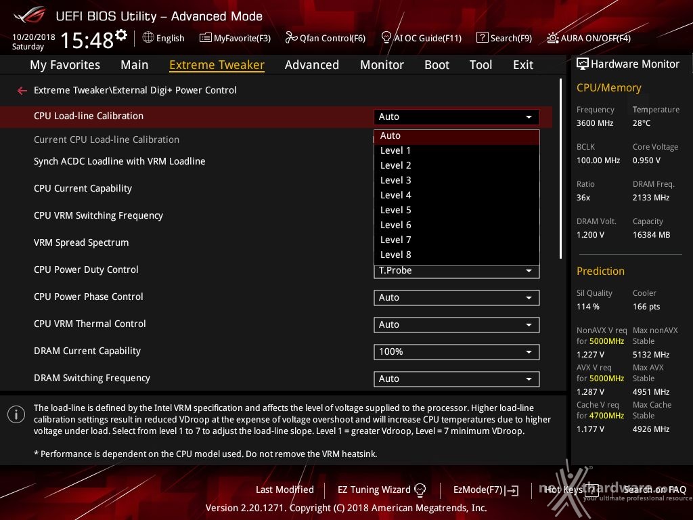Open the My Favorites tab

pos(65,65)
